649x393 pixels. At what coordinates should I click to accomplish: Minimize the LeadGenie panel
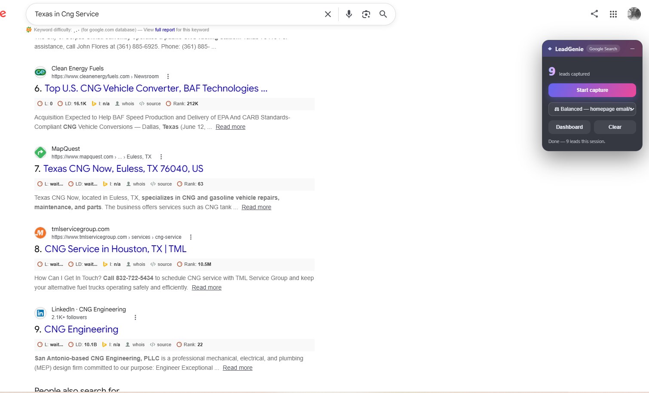[632, 49]
